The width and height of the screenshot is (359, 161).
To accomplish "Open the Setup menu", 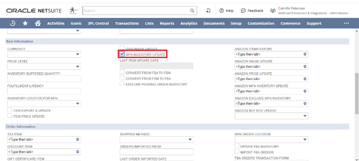I will (236, 23).
